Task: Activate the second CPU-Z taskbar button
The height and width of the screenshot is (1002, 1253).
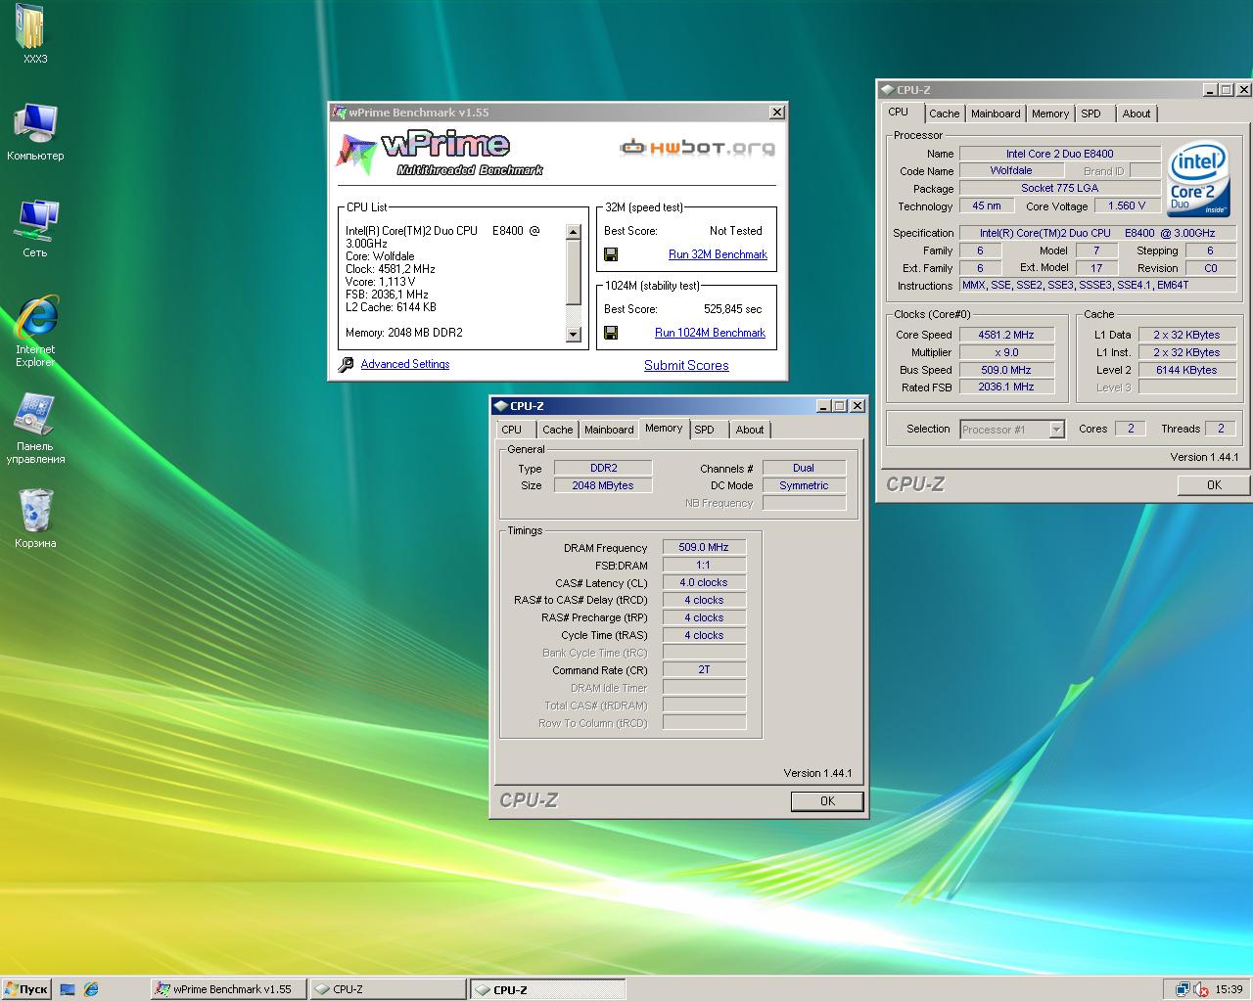Action: pos(549,989)
